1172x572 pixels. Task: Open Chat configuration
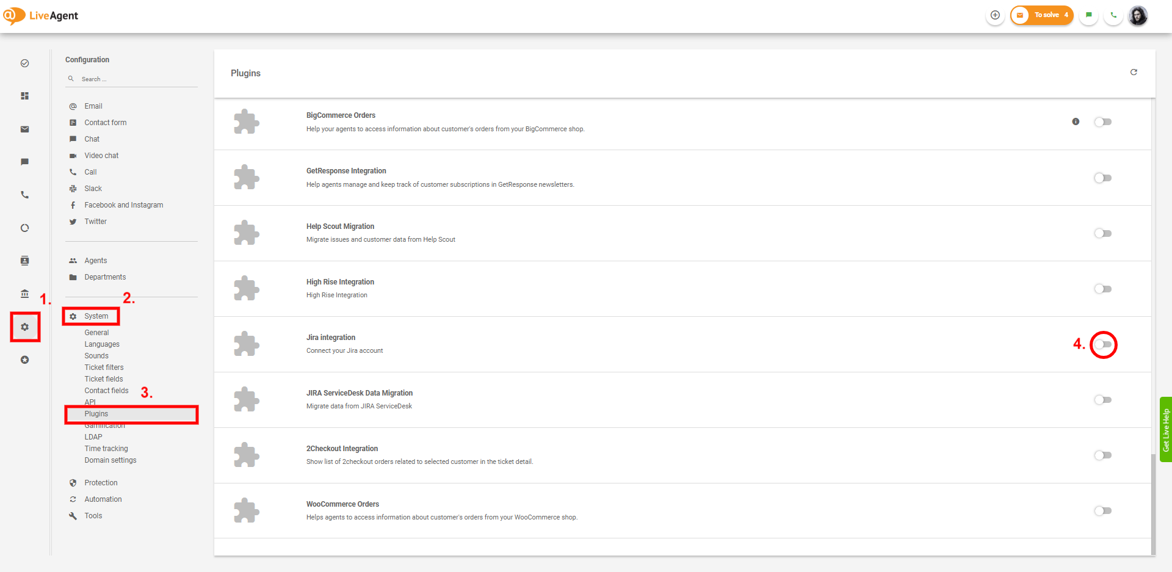click(x=92, y=139)
